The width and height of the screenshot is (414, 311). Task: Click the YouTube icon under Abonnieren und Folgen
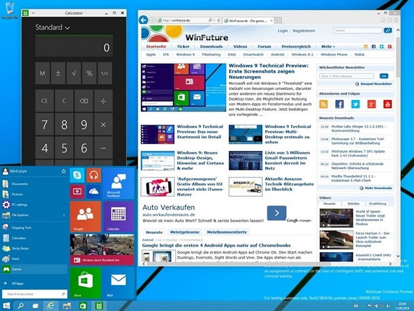(x=387, y=104)
